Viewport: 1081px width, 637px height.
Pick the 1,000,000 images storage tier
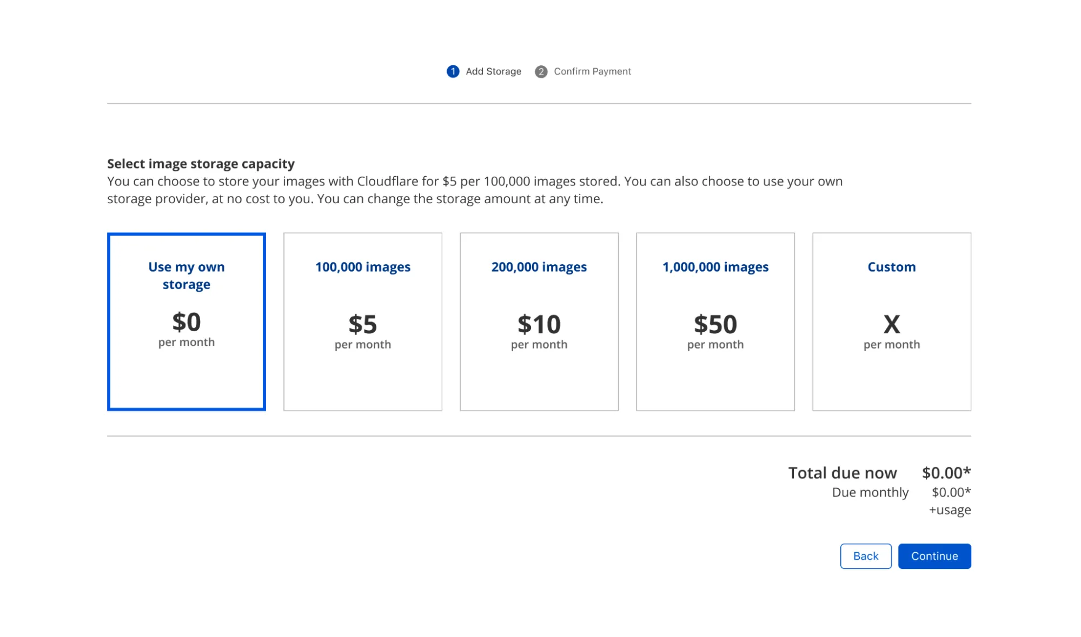[715, 267]
